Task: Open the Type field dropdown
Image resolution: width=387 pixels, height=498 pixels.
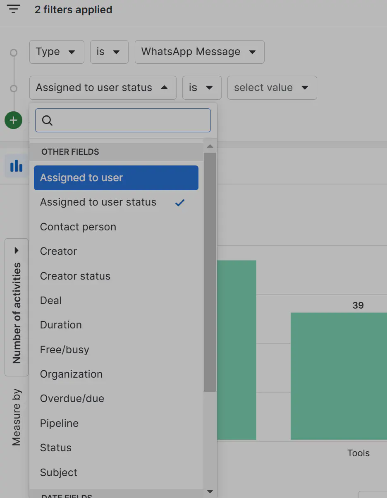Action: [57, 52]
